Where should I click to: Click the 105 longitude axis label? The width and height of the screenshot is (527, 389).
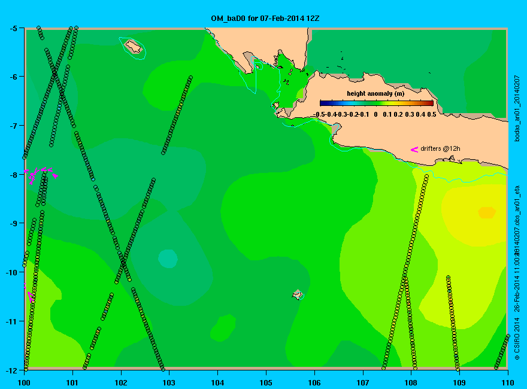tap(266, 382)
